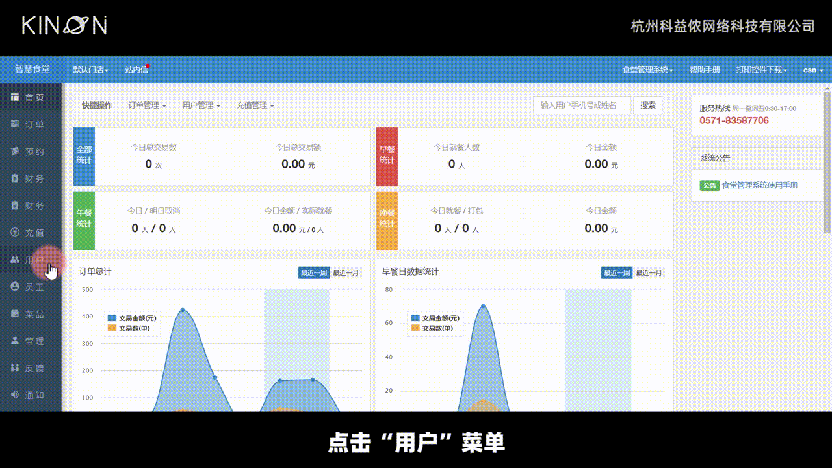
Task: Click the 快捷操作 label
Action: [x=97, y=105]
